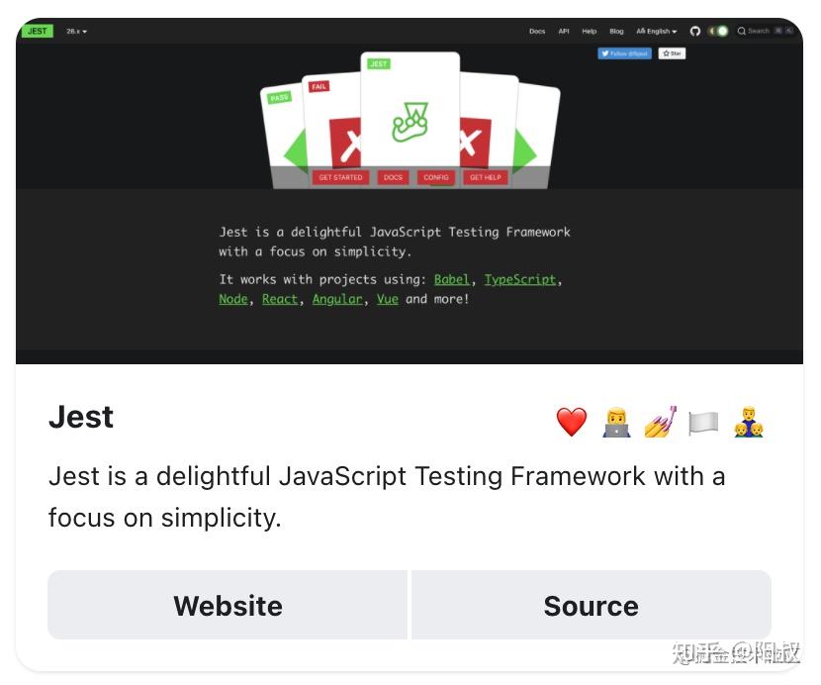
Task: Click the FAIL label on card
Action: [x=319, y=86]
